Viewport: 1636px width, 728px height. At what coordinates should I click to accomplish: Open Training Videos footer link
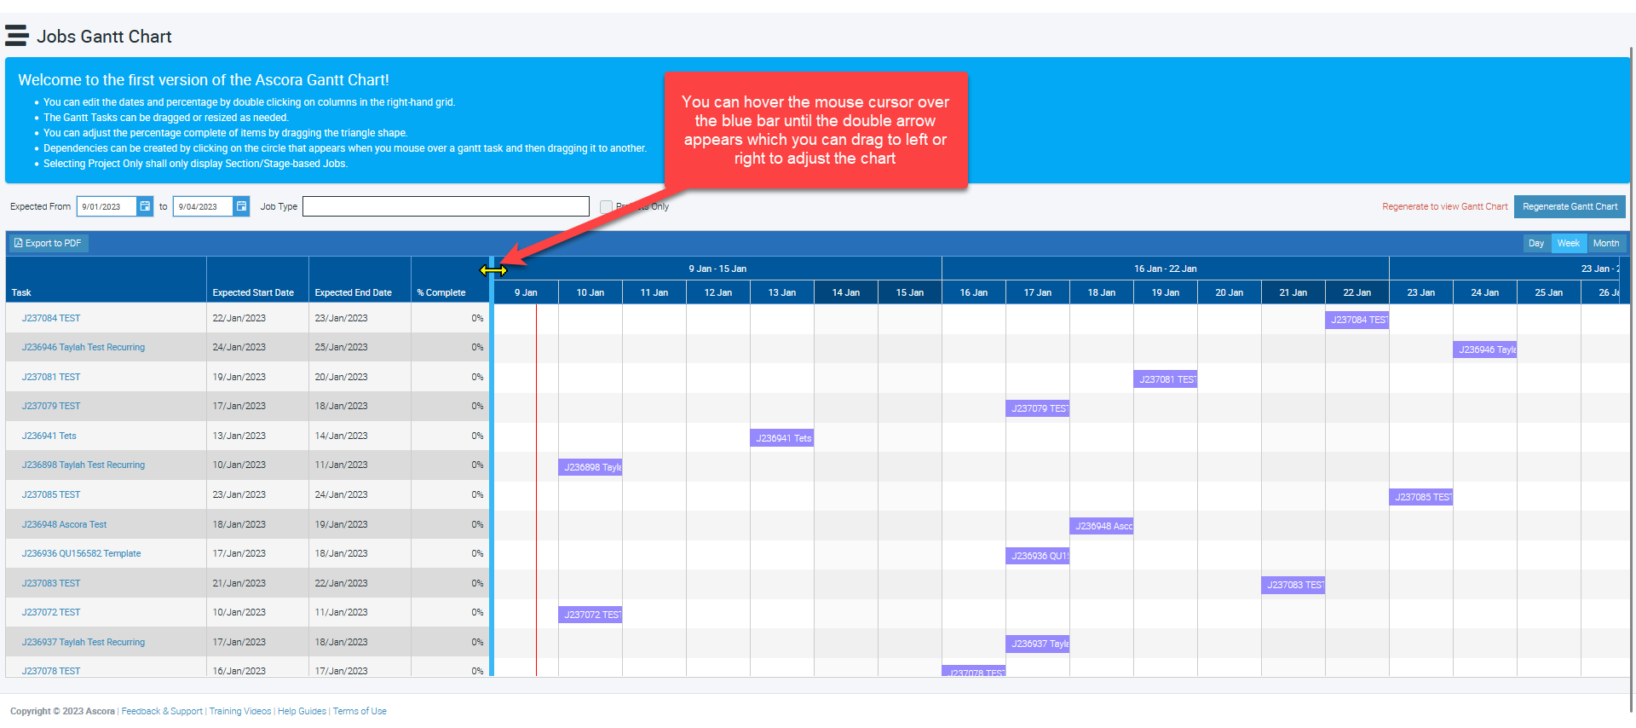coord(240,711)
